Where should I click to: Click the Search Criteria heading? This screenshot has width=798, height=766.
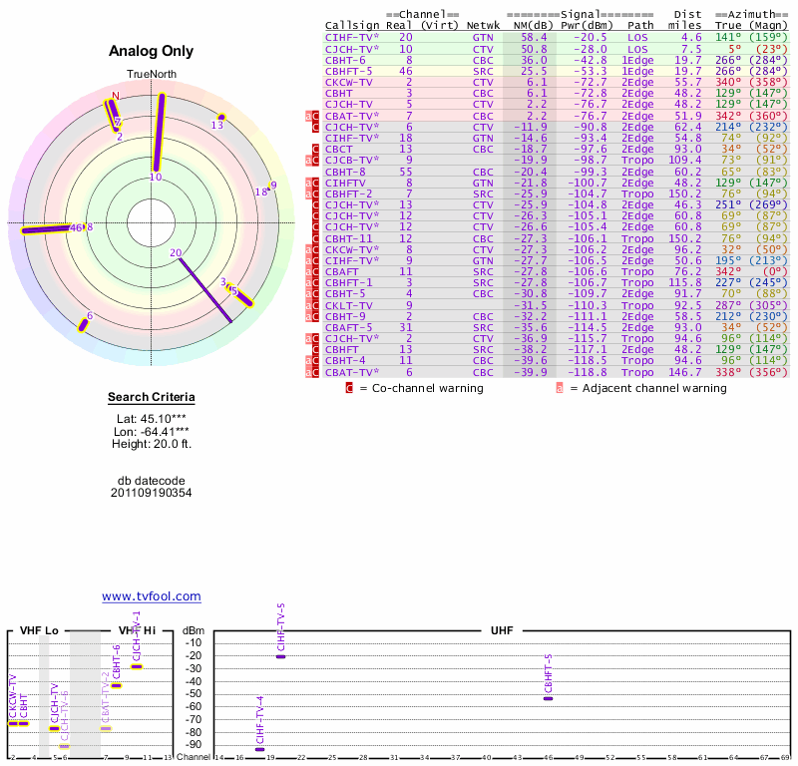click(x=151, y=398)
